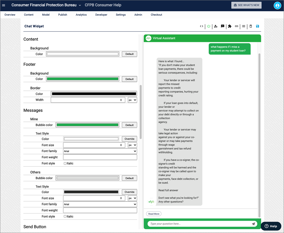284x233 pixels.
Task: Enable Italic for Others text style
Action: click(65, 216)
